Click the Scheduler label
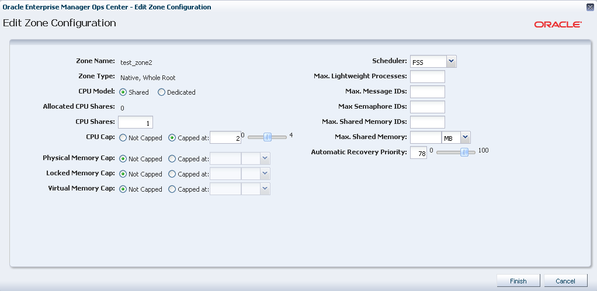The width and height of the screenshot is (597, 291). (390, 61)
